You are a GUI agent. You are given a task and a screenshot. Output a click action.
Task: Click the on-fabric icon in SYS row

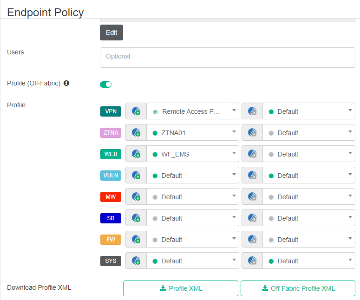point(136,261)
